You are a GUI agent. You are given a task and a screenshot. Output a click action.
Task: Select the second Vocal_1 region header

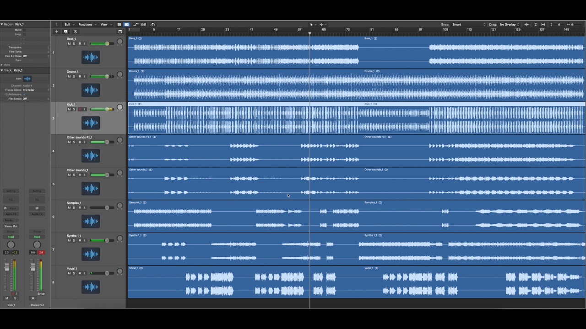474,268
